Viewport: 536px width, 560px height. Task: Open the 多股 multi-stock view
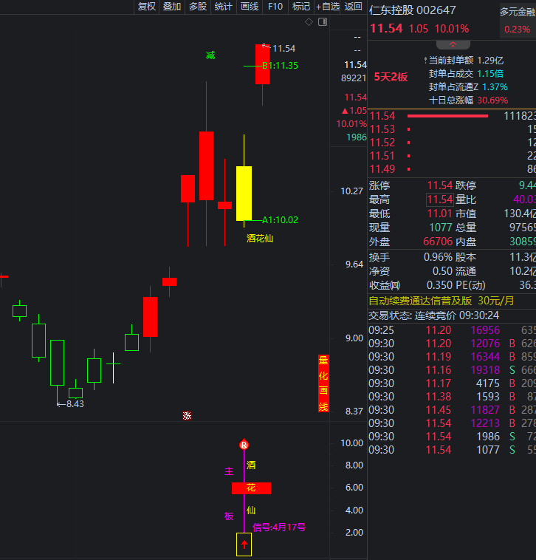[x=198, y=7]
